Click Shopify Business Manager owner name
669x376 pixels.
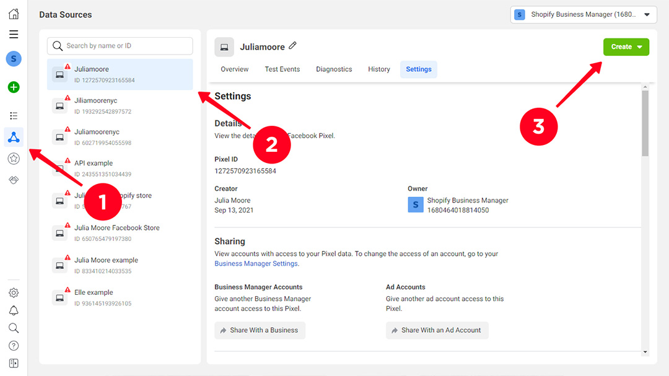(x=468, y=201)
